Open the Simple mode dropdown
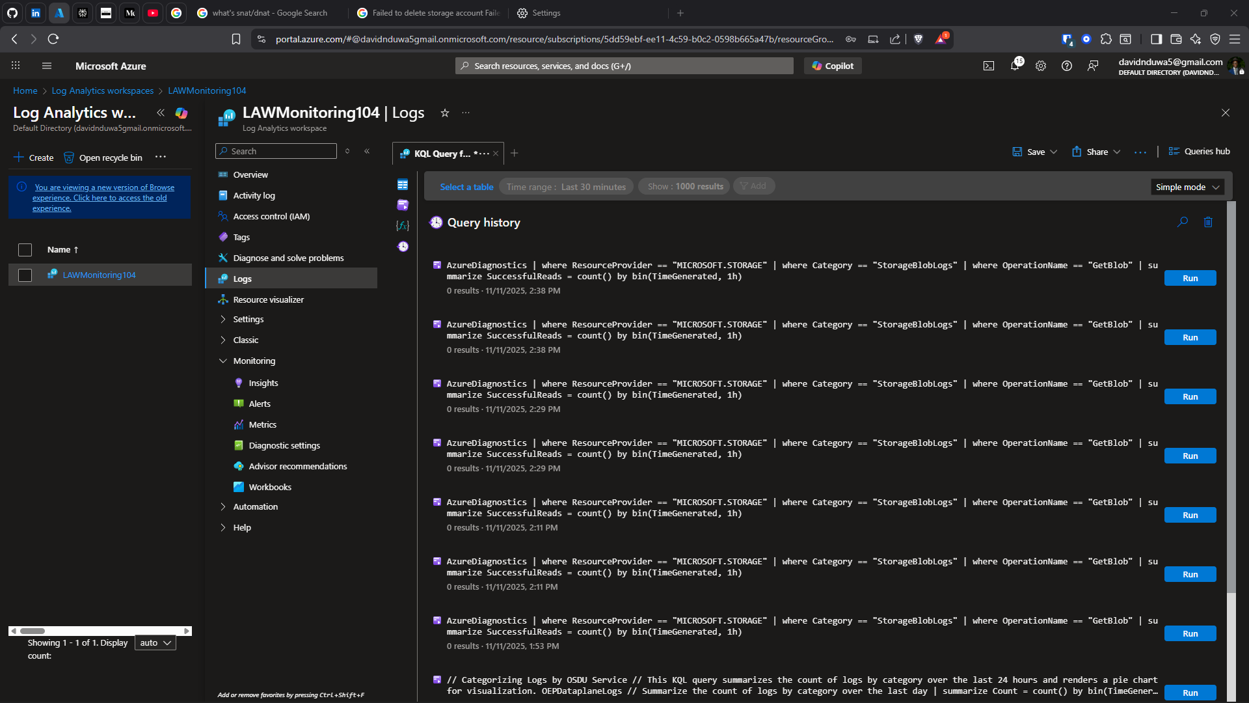1249x703 pixels. click(x=1187, y=187)
